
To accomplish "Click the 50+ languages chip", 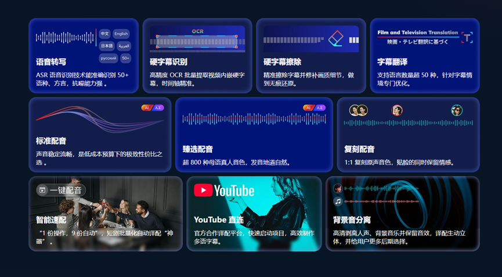I will [x=126, y=58].
